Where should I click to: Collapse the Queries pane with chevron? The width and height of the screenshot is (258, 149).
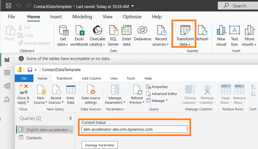coord(70,118)
